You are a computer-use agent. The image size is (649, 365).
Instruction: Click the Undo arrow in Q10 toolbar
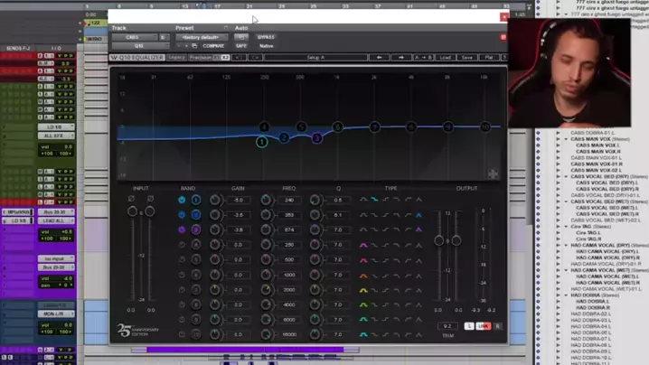(x=380, y=57)
